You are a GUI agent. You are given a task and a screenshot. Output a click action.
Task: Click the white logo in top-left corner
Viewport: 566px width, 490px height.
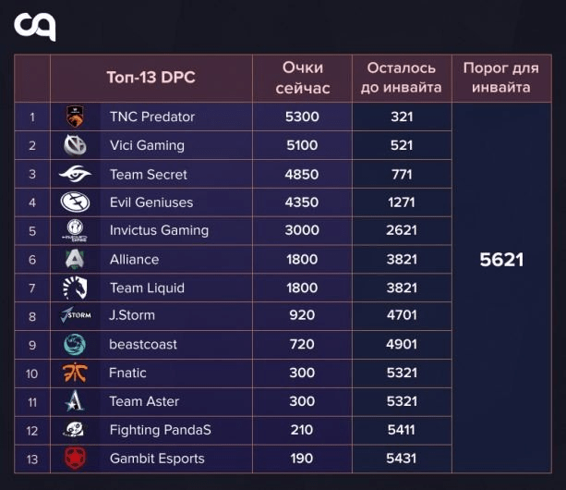point(35,27)
